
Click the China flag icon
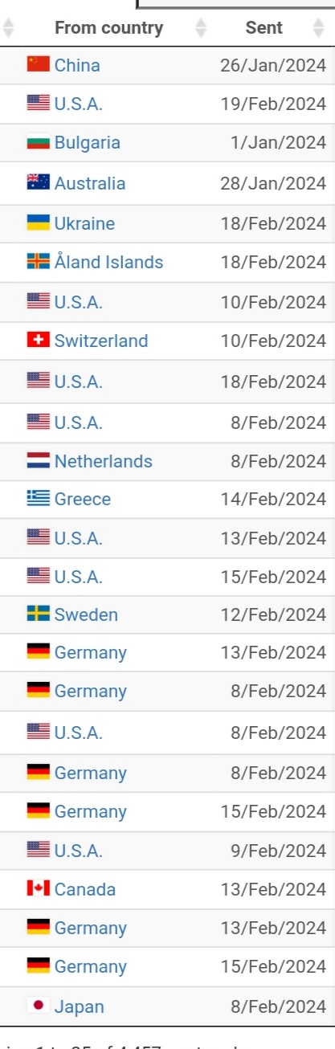(x=38, y=64)
